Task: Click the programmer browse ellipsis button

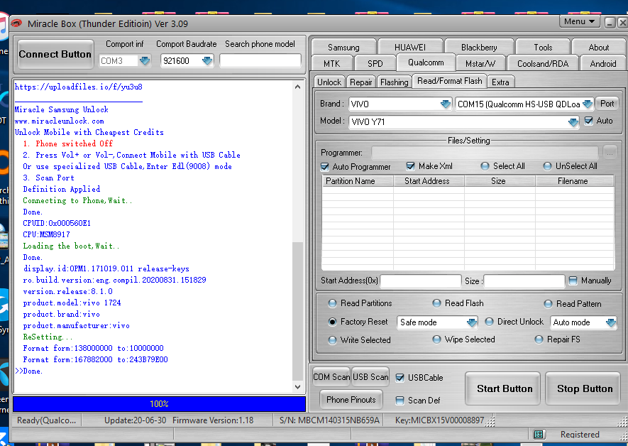Action: [610, 153]
